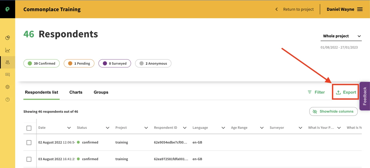This screenshot has width=370, height=168.
Task: Filter by the 39 Confirmed status pill
Action: click(41, 63)
